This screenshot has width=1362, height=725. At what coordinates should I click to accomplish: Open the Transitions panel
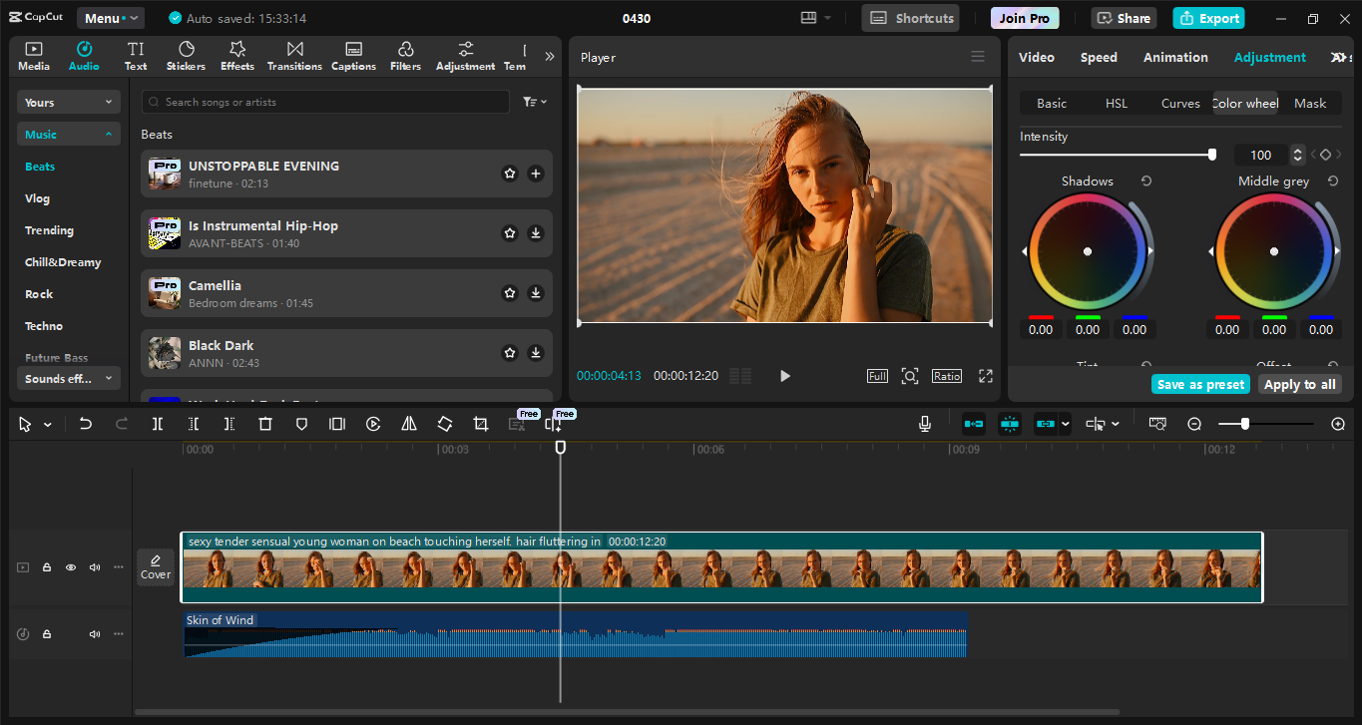[293, 55]
